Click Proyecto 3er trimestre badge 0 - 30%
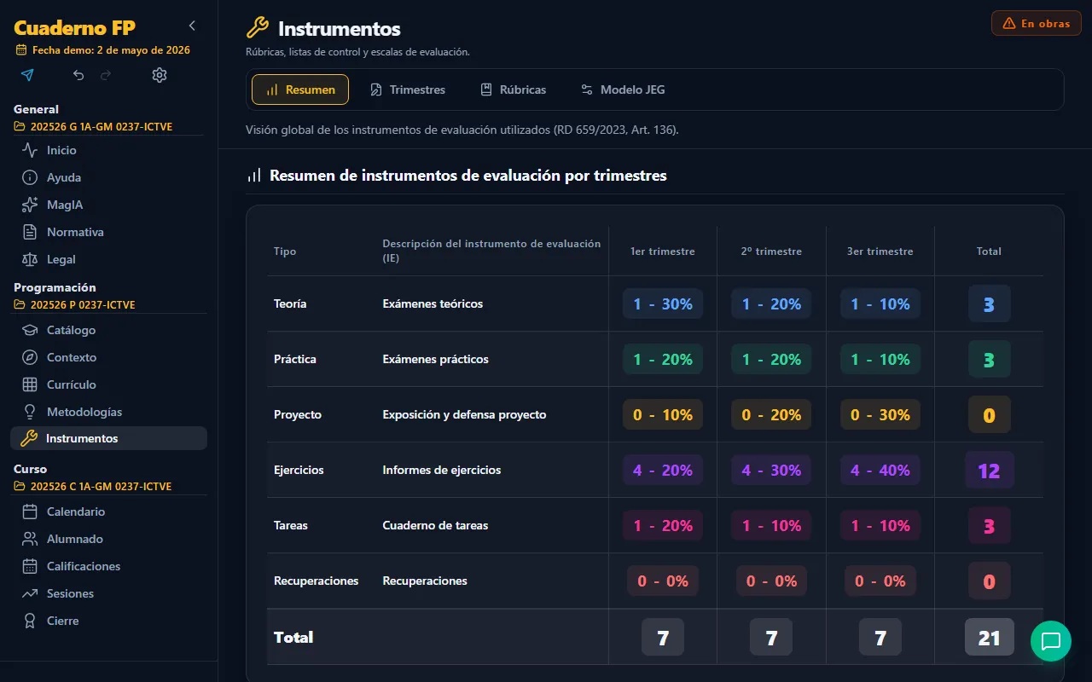Screen dimensions: 1092x682 [x=880, y=414]
